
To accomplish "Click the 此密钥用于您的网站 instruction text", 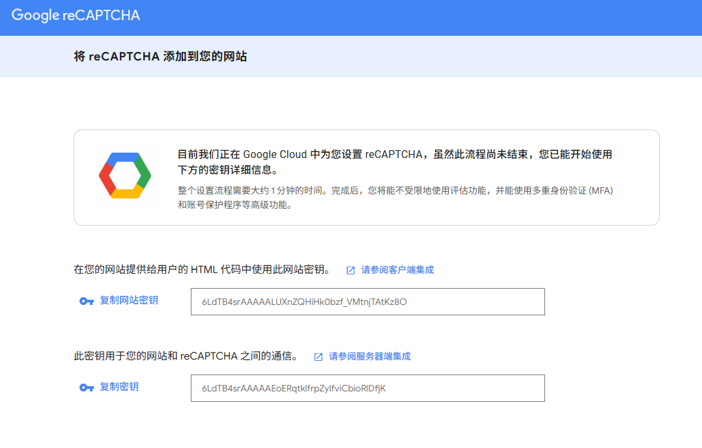I will click(186, 356).
